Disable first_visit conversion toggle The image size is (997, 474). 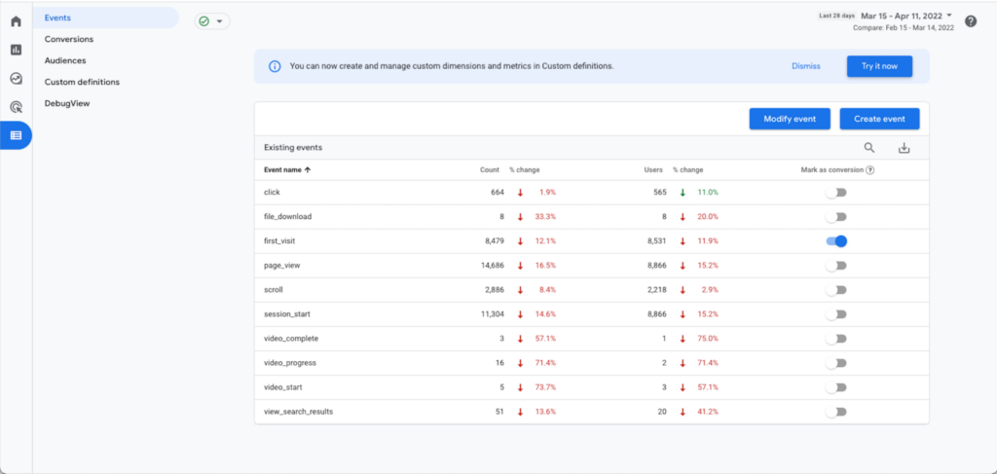click(x=836, y=241)
